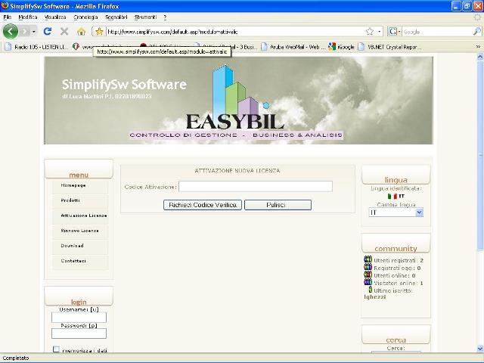Screen dimensions: 484x363
Task: Click the vertical scrollbar thumb
Action: click(x=480, y=155)
